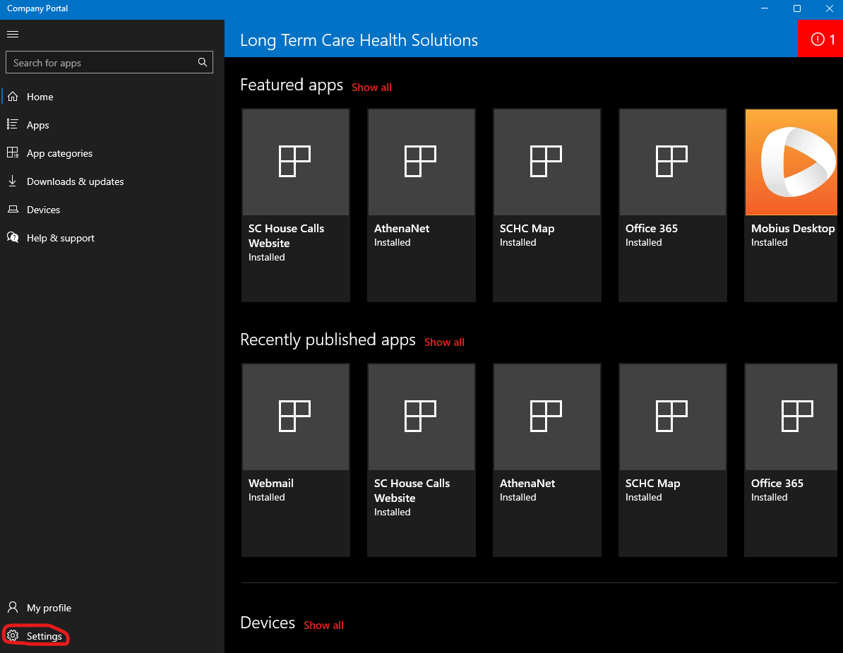Open recently published Office 365 tile icon
The image size is (843, 653).
[x=791, y=417]
